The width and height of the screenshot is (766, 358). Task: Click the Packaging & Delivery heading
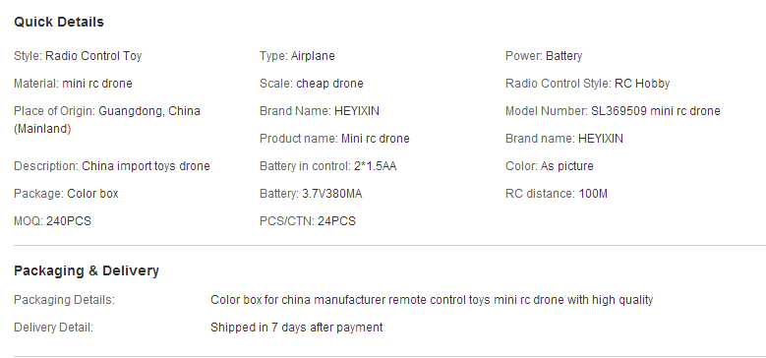(87, 270)
